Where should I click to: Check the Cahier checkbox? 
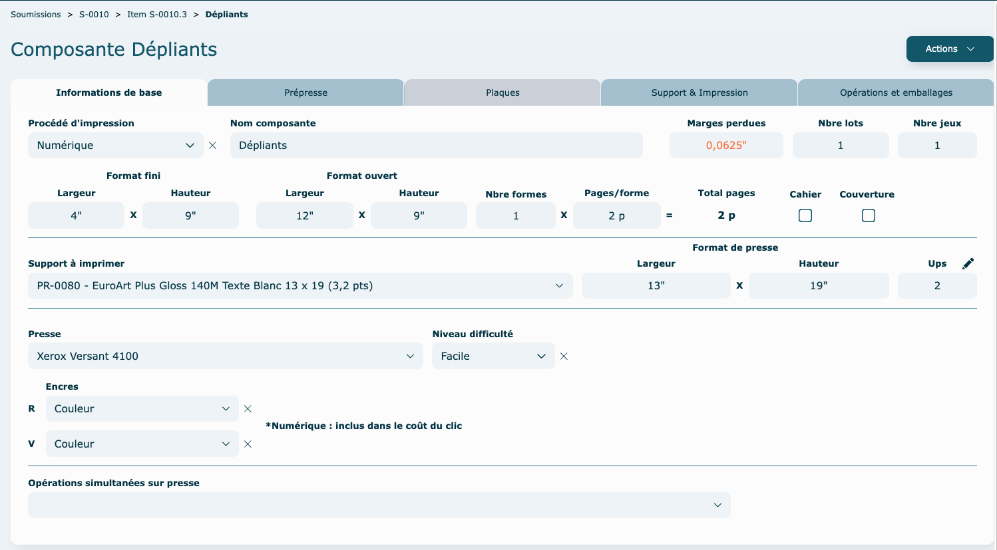[x=805, y=215]
